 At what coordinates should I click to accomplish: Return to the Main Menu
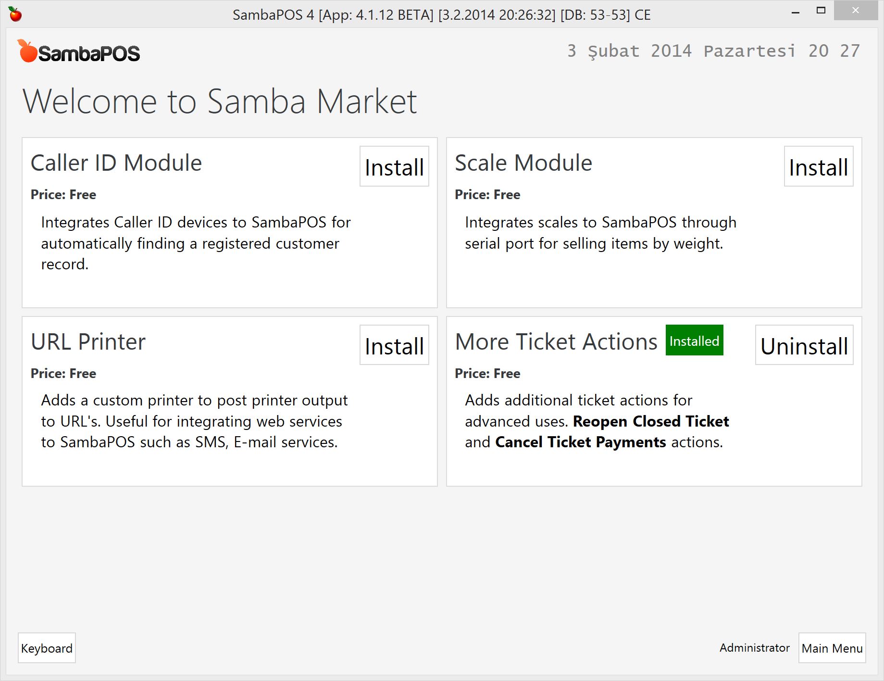point(831,648)
